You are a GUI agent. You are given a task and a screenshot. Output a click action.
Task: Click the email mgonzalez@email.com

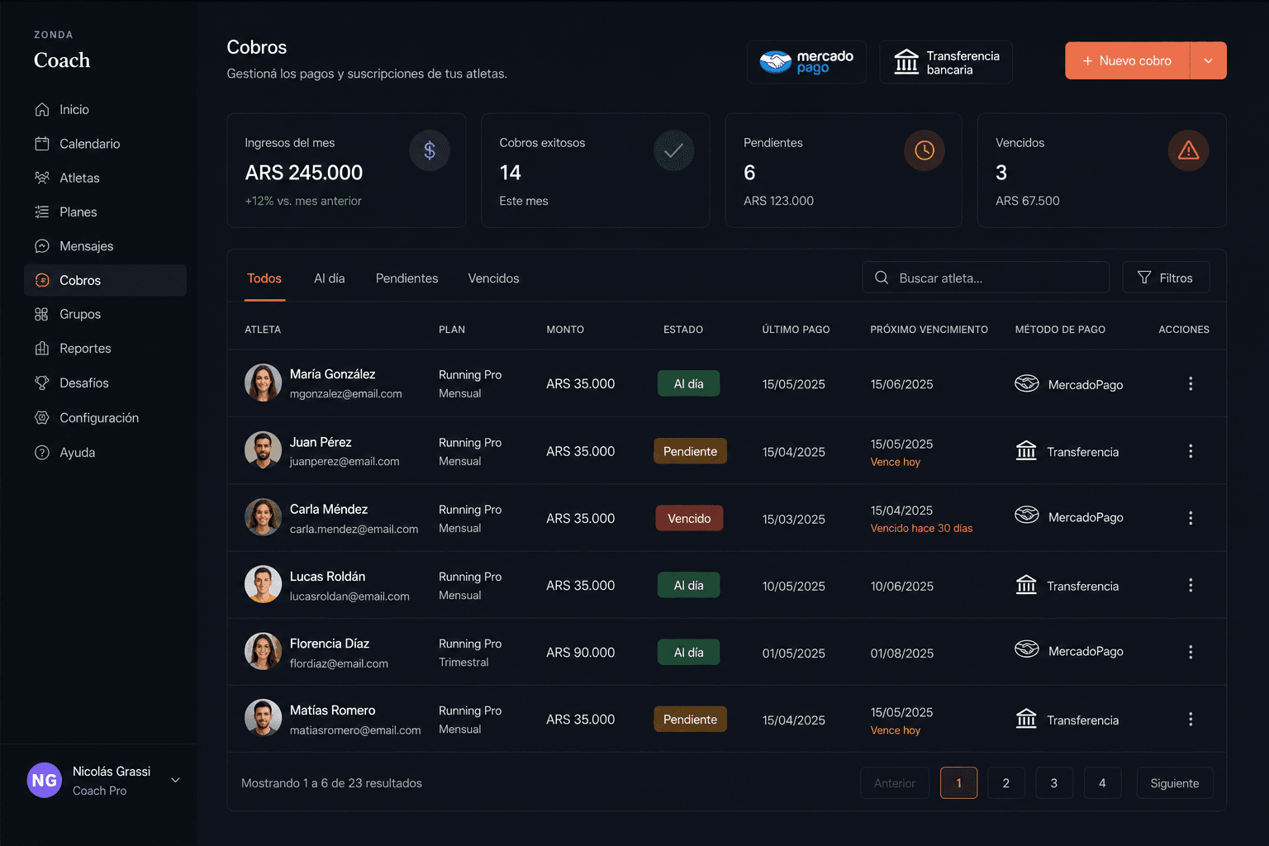coord(346,394)
